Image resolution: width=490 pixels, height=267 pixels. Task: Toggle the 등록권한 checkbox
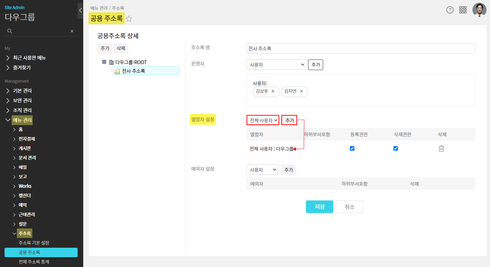352,149
